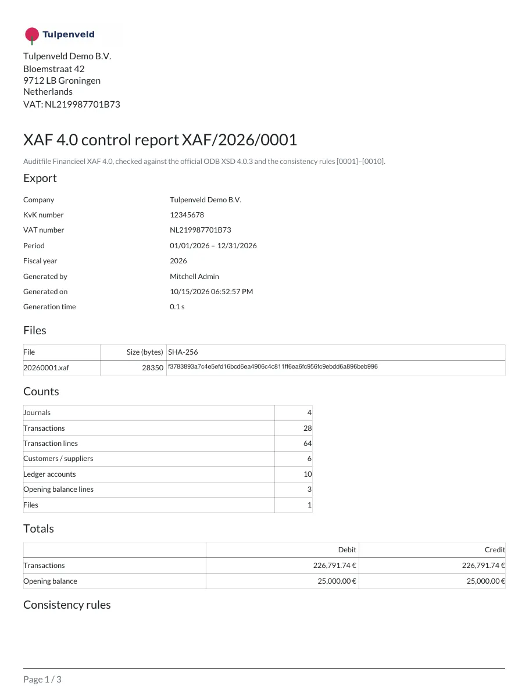529x686 pixels.
Task: Click the Credit column header
Action: [495, 550]
